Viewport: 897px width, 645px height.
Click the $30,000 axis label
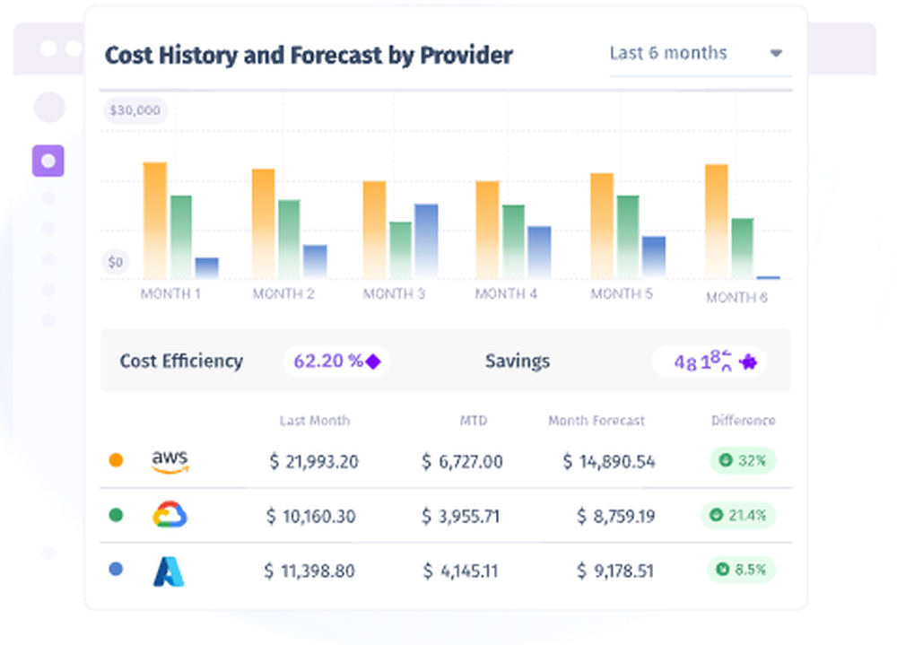[x=135, y=109]
